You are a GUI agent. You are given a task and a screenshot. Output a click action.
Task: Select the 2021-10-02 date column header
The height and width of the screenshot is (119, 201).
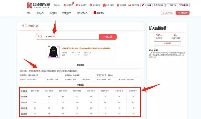[77, 91]
